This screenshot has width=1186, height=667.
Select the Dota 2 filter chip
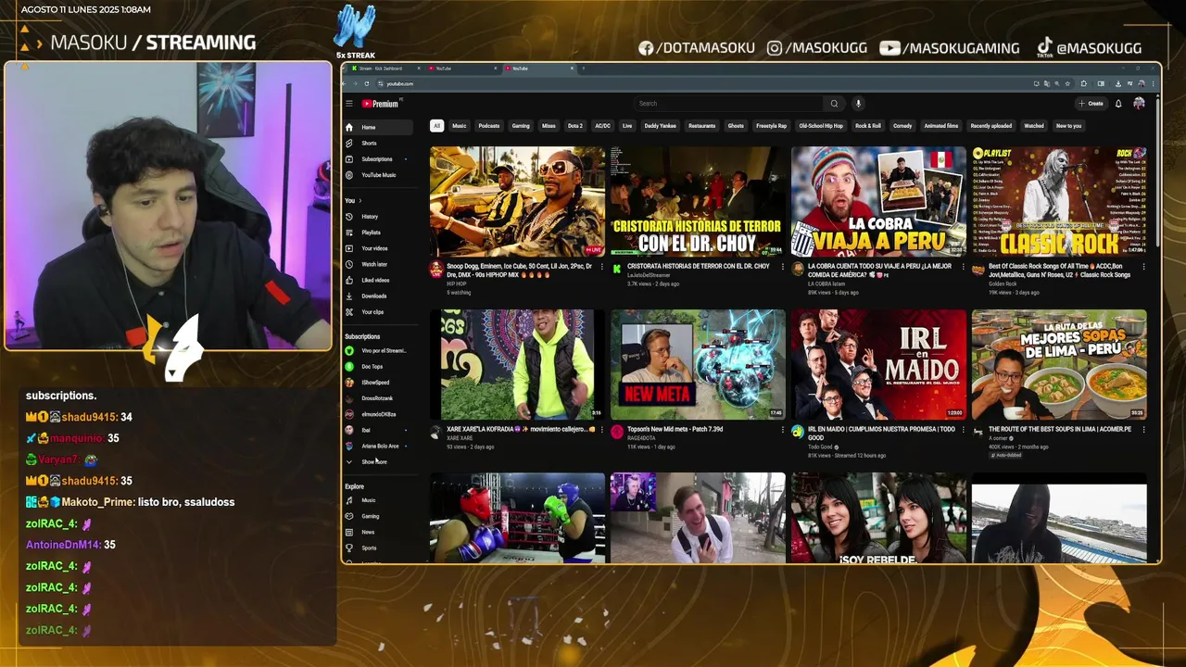575,126
